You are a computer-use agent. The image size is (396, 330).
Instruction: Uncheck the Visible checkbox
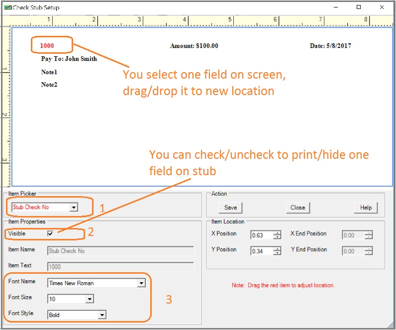(50, 233)
